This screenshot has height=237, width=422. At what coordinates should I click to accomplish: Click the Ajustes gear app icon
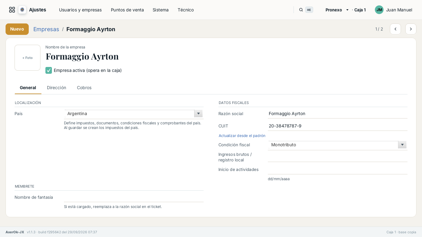click(22, 10)
